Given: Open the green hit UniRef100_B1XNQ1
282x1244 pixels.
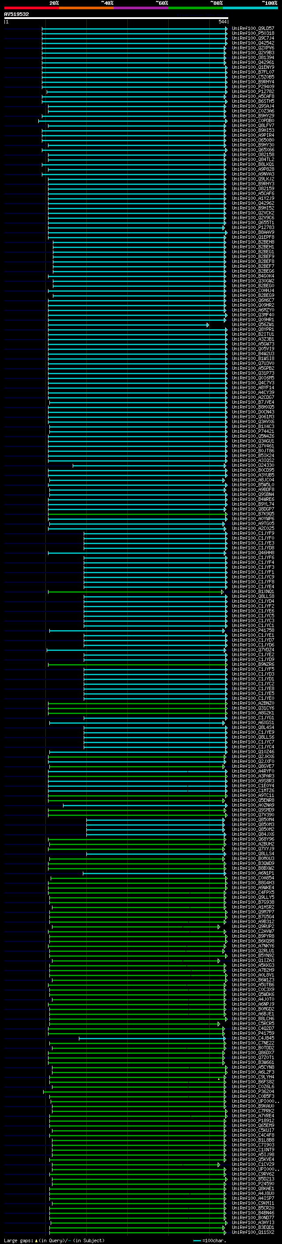Looking at the screenshot, I should pyautogui.click(x=252, y=592).
